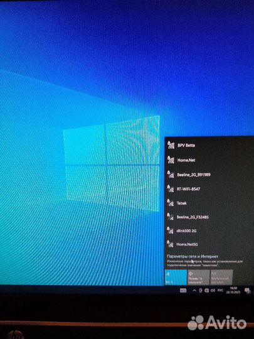Switch input language via РУС indicator

(220, 291)
